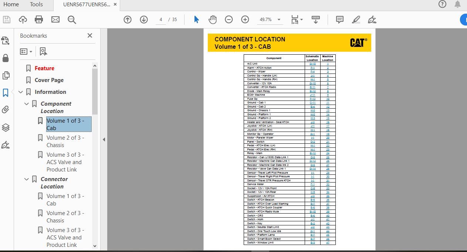
Task: Zoom in with the plus button
Action: (x=245, y=20)
